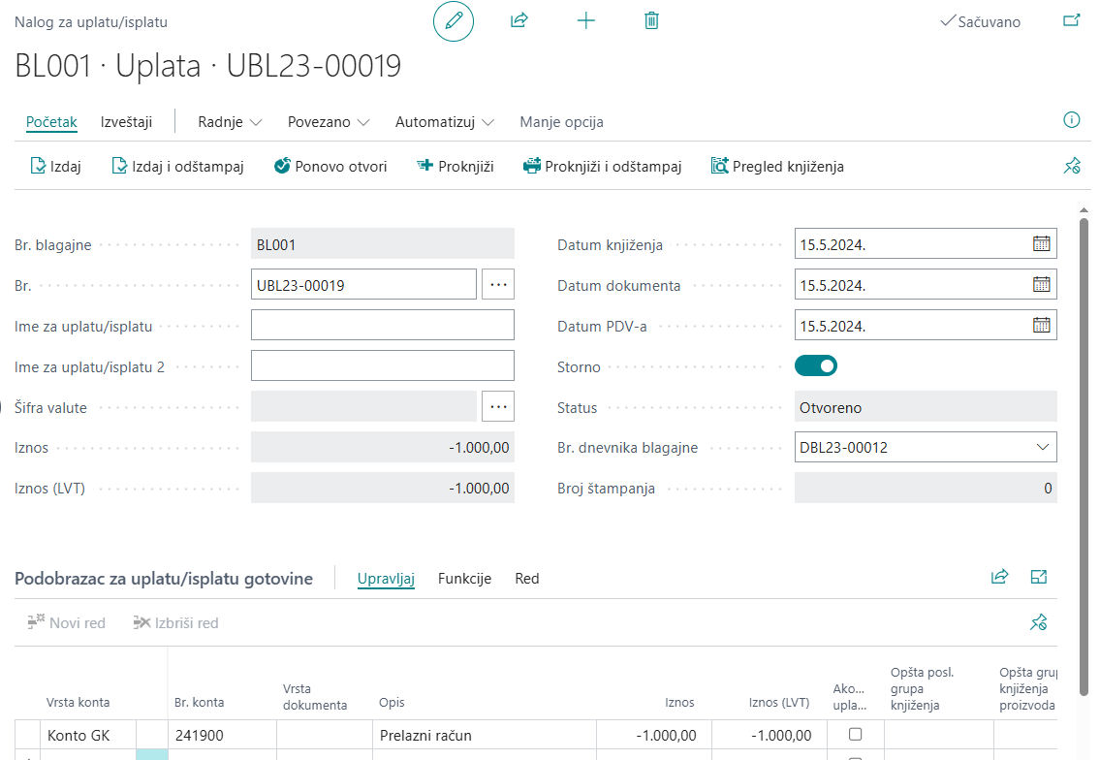Click the pencil edit icon

[x=454, y=21]
